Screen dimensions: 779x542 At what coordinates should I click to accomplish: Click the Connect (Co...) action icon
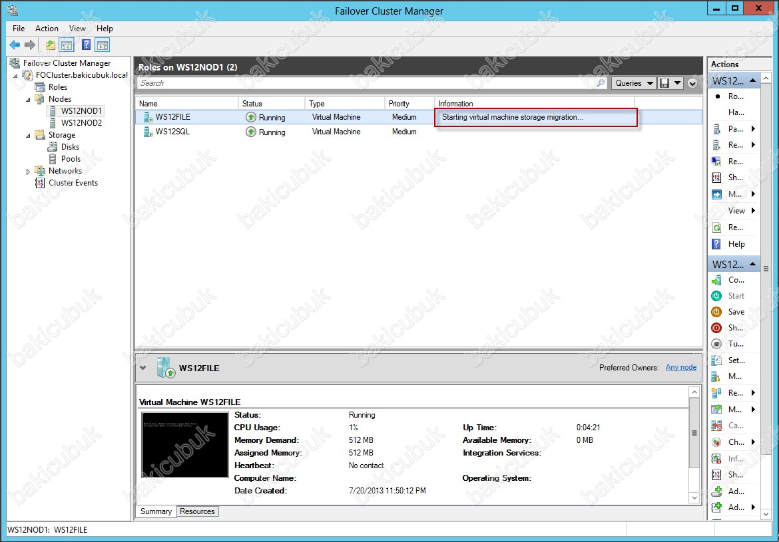[x=716, y=280]
